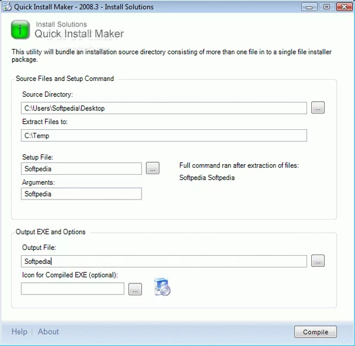The image size is (355, 346).
Task: Browse for the Setup File
Action: coord(153,168)
